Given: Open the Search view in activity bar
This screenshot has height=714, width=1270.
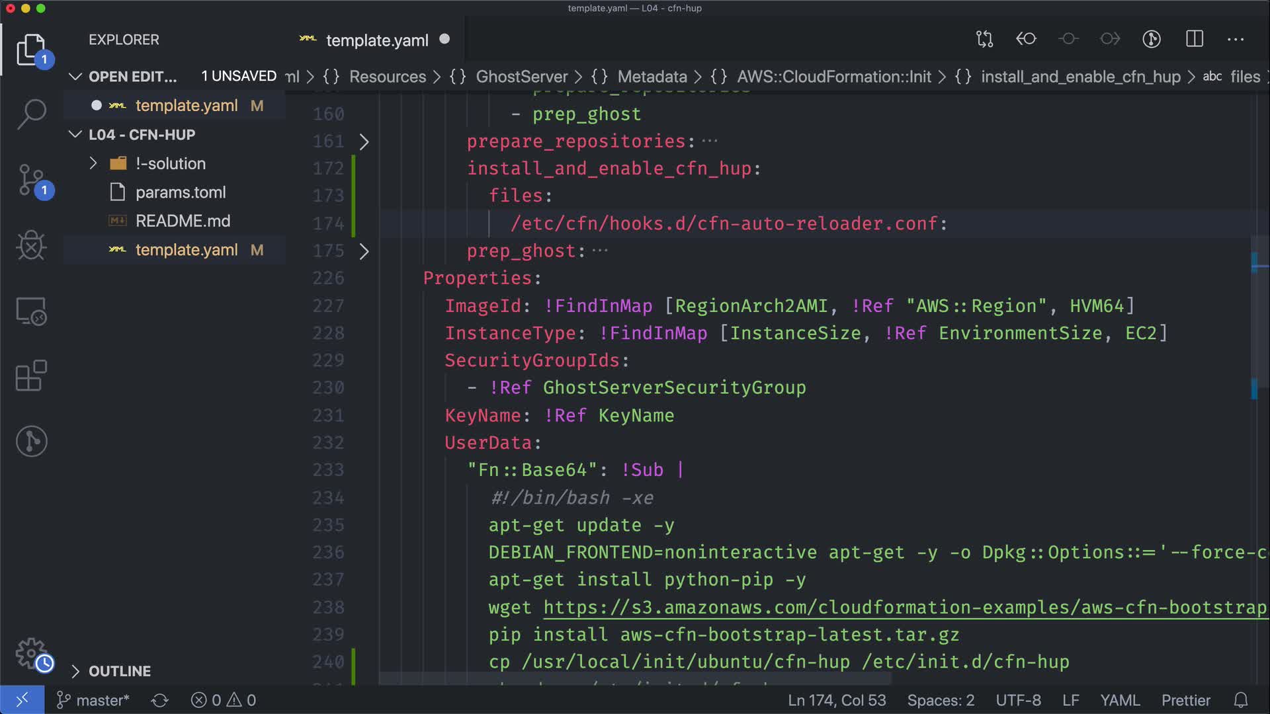Looking at the screenshot, I should click(31, 114).
